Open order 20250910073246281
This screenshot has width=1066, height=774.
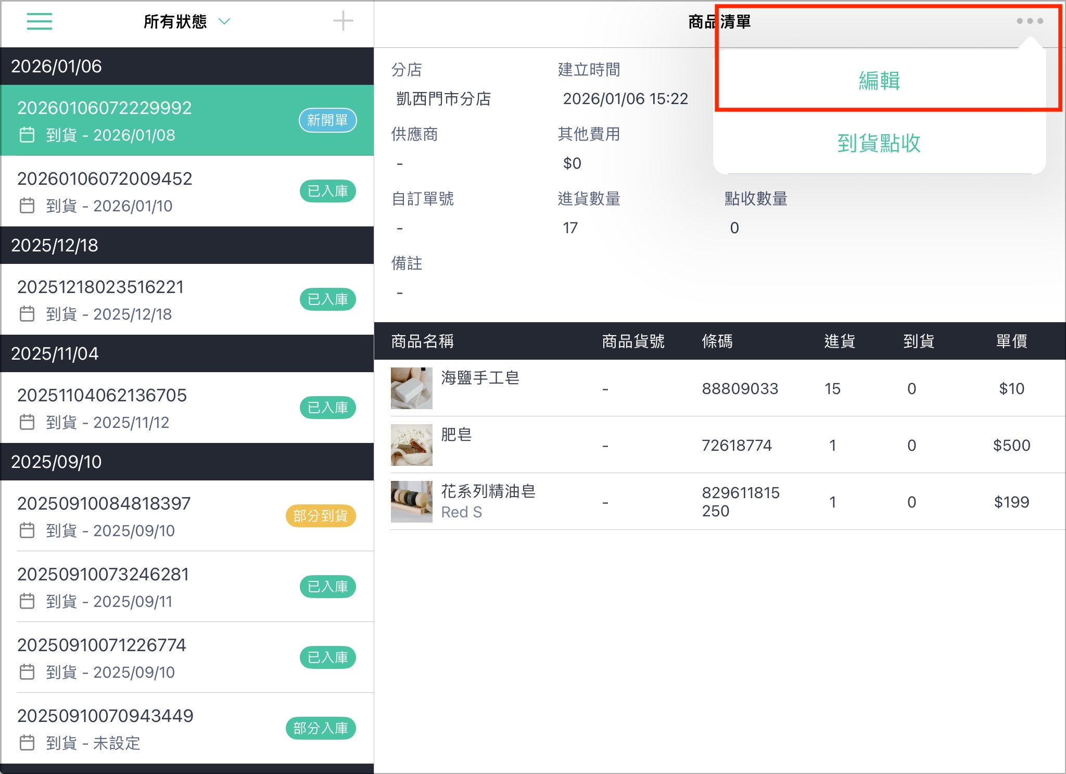pos(187,587)
